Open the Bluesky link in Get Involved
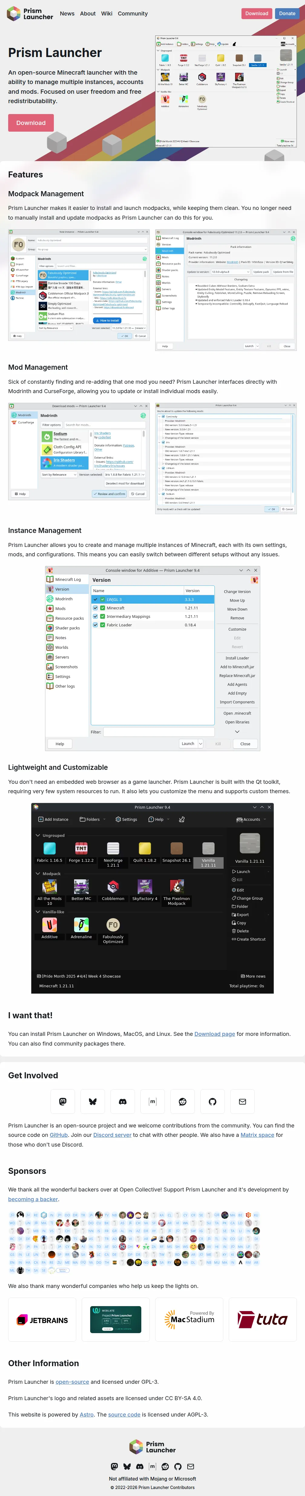Screen dimensions: 305x1496 (x=92, y=1102)
